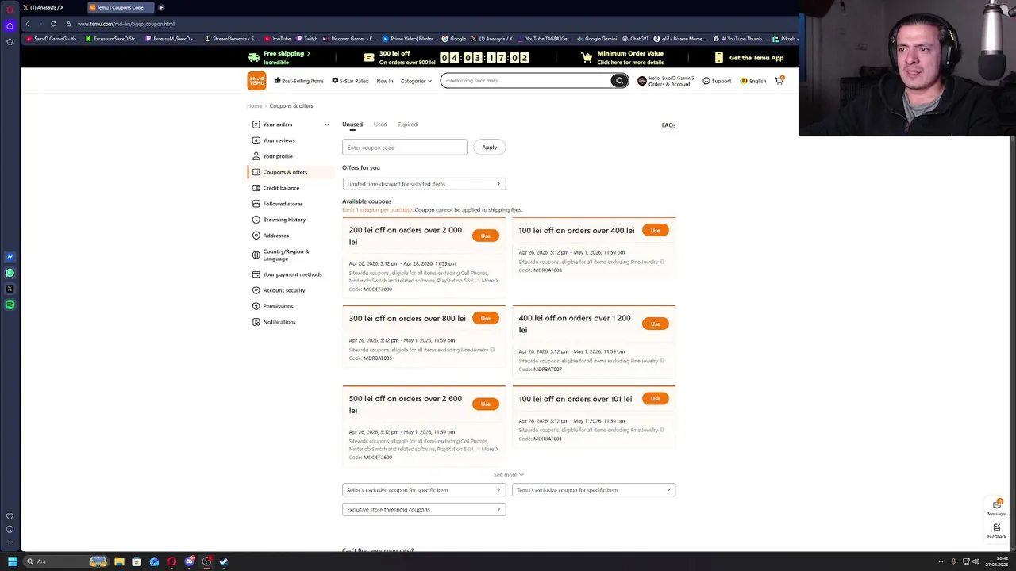Open Best-Selling Items link
The image size is (1016, 571).
(299, 81)
